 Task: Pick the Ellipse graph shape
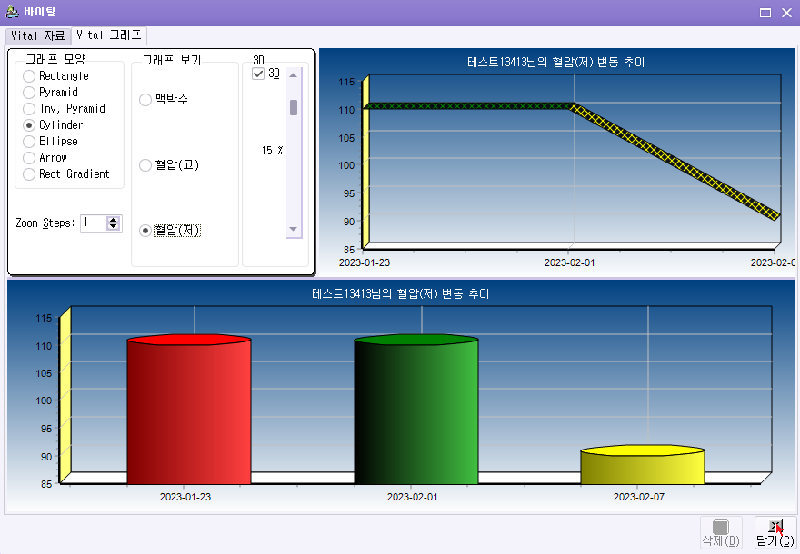coord(51,141)
